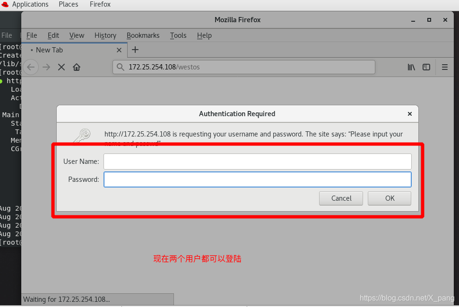The width and height of the screenshot is (459, 307).
Task: Click the forward navigation arrow
Action: pos(46,67)
